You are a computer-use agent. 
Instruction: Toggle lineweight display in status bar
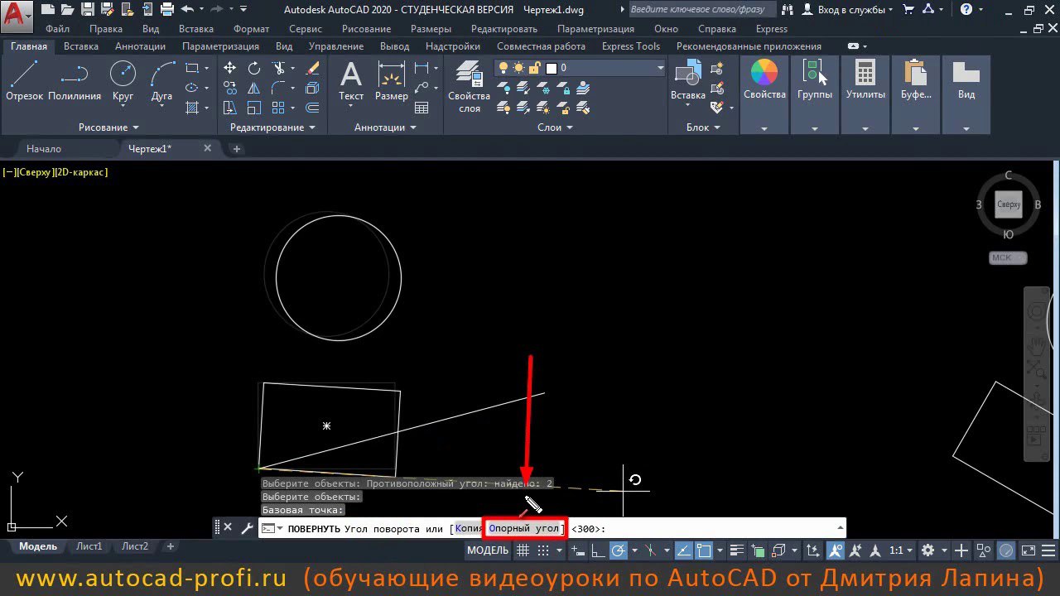click(x=739, y=550)
